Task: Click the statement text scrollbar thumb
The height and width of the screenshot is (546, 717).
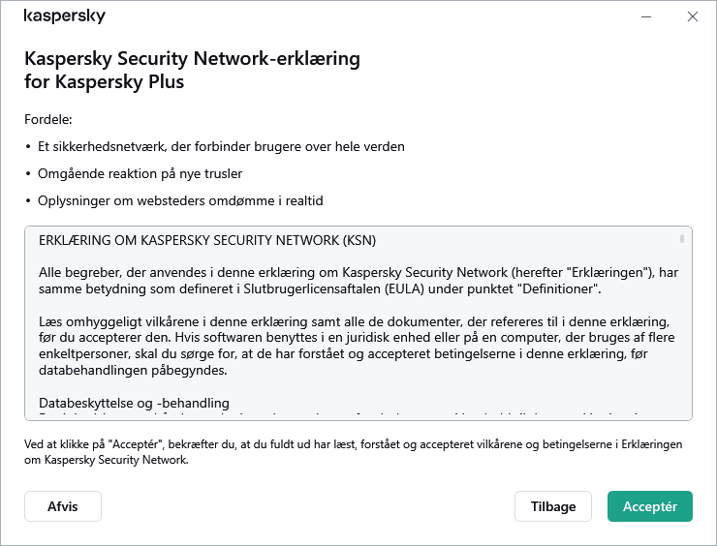Action: tap(682, 238)
